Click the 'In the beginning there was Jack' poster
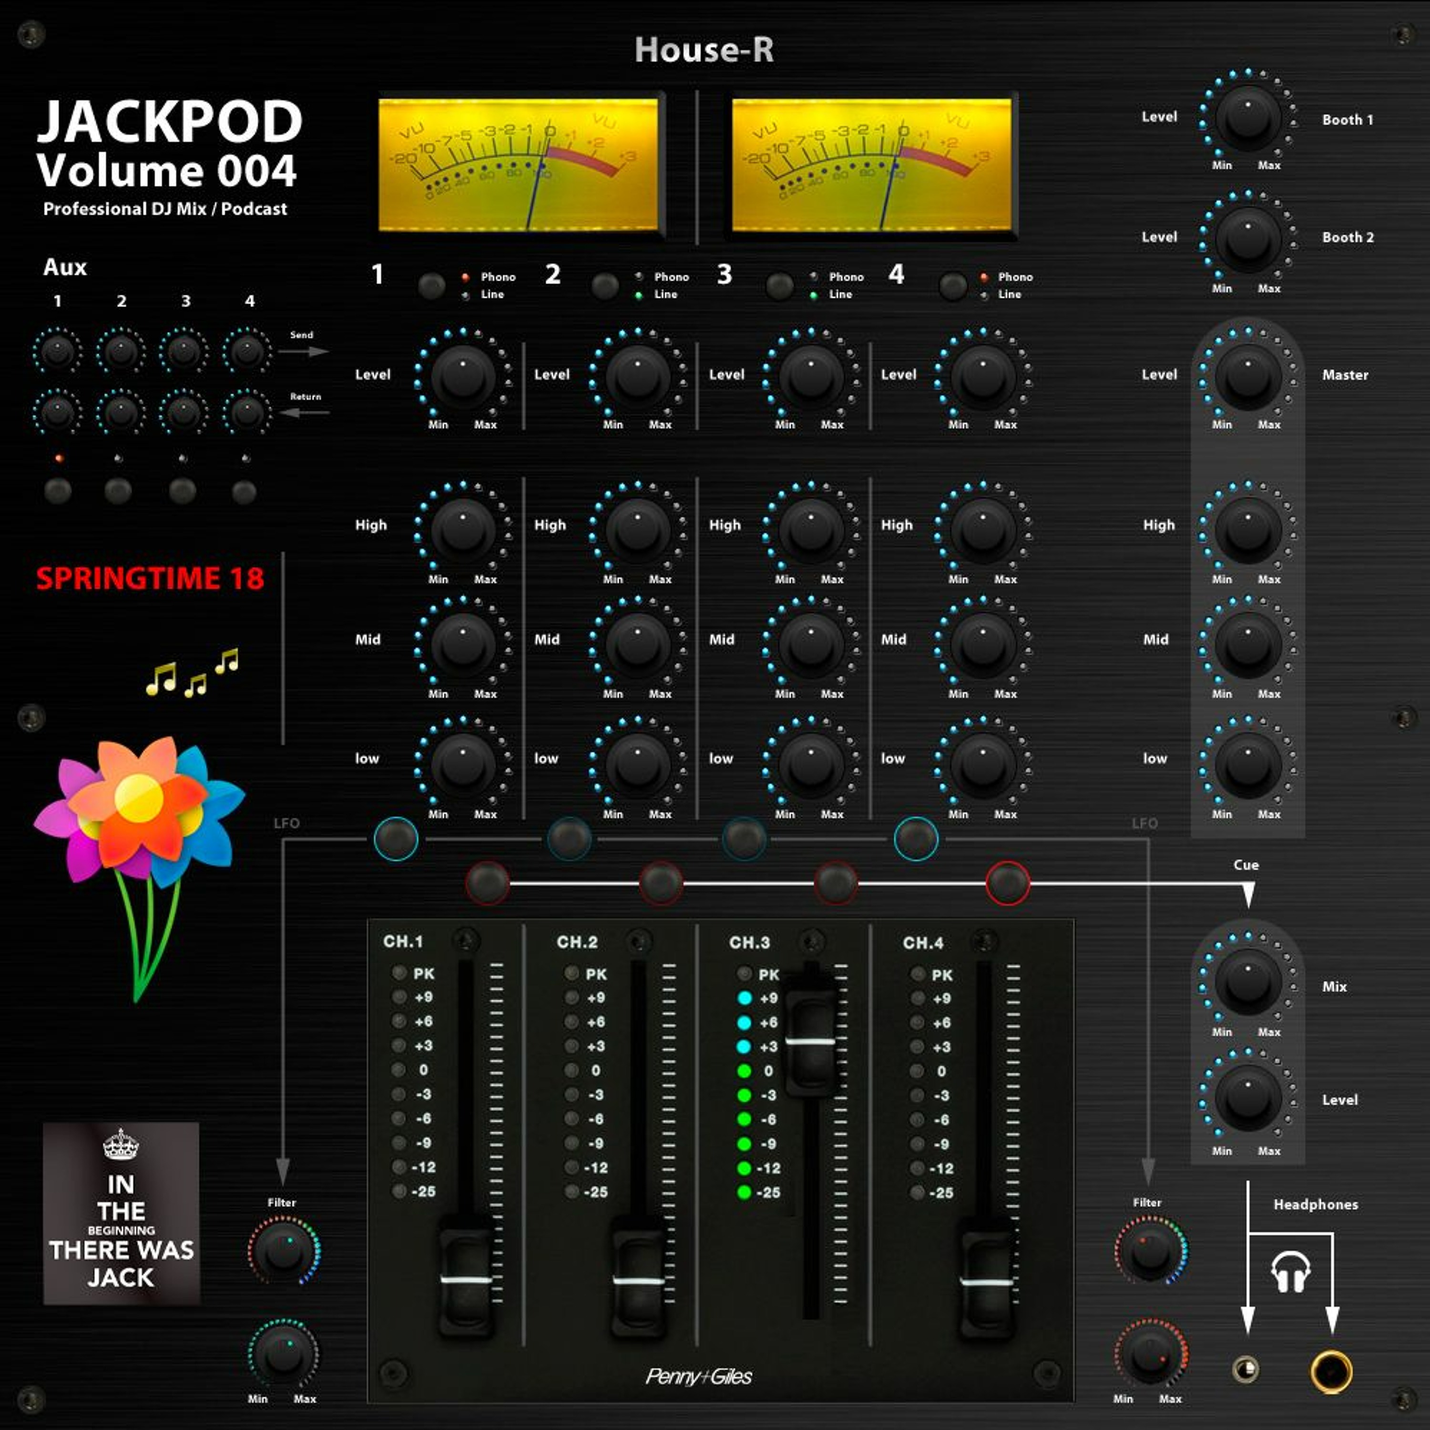The width and height of the screenshot is (1430, 1430). (x=122, y=1213)
